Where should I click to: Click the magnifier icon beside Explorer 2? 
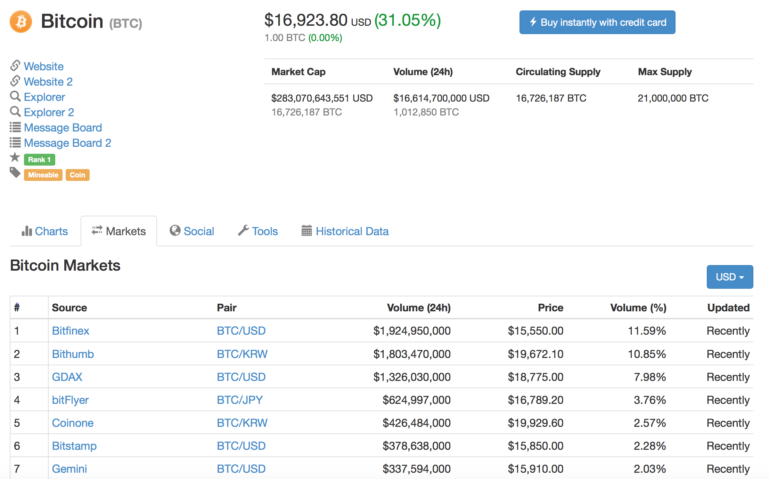15,111
